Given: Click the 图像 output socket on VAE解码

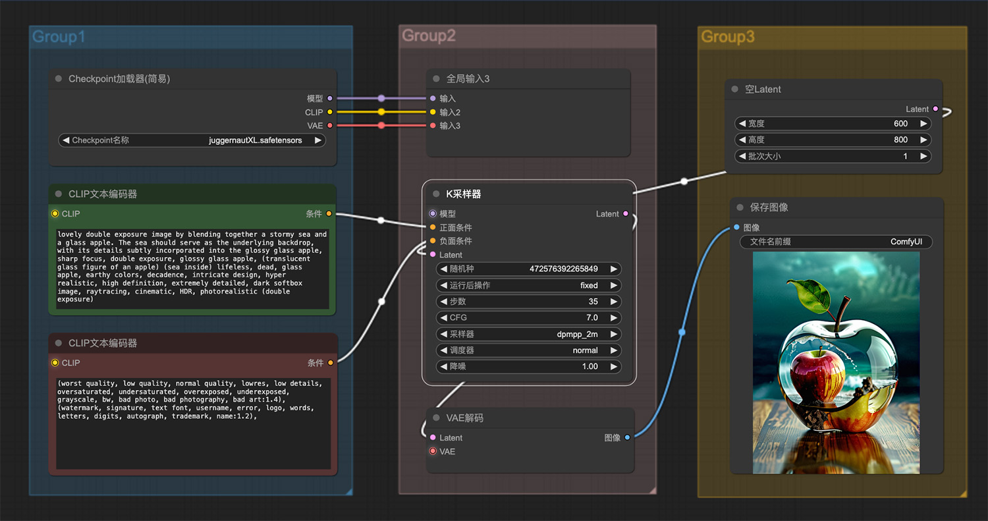Looking at the screenshot, I should click(x=626, y=437).
